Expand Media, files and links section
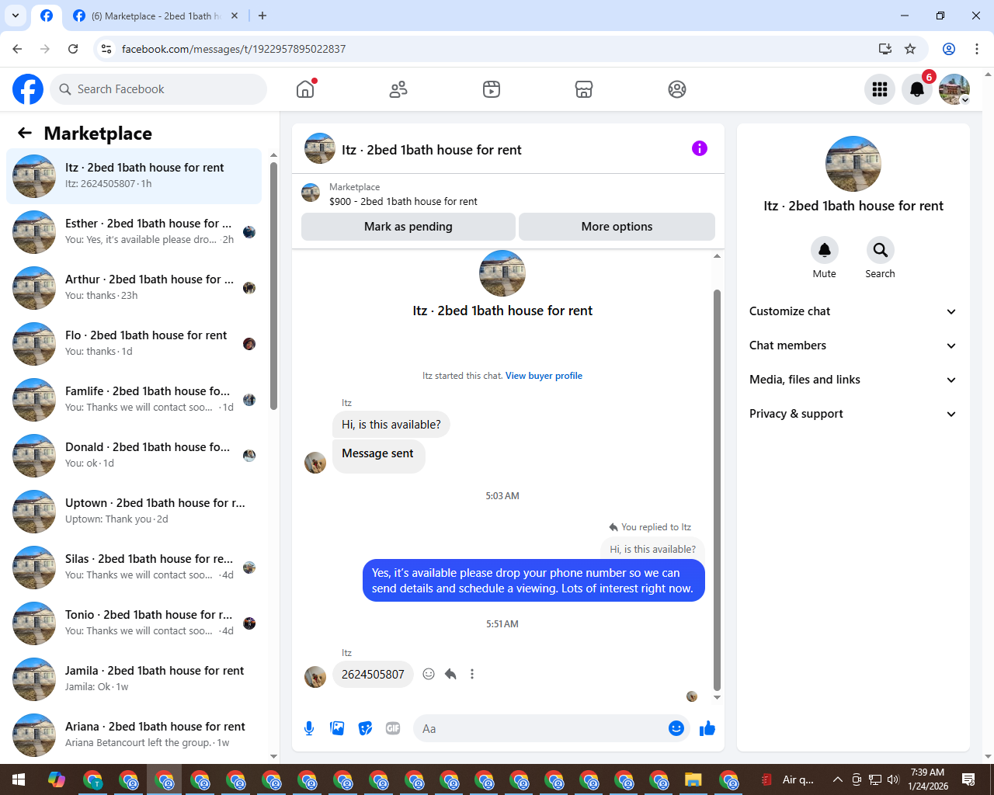Viewport: 994px width, 795px height. coord(853,380)
